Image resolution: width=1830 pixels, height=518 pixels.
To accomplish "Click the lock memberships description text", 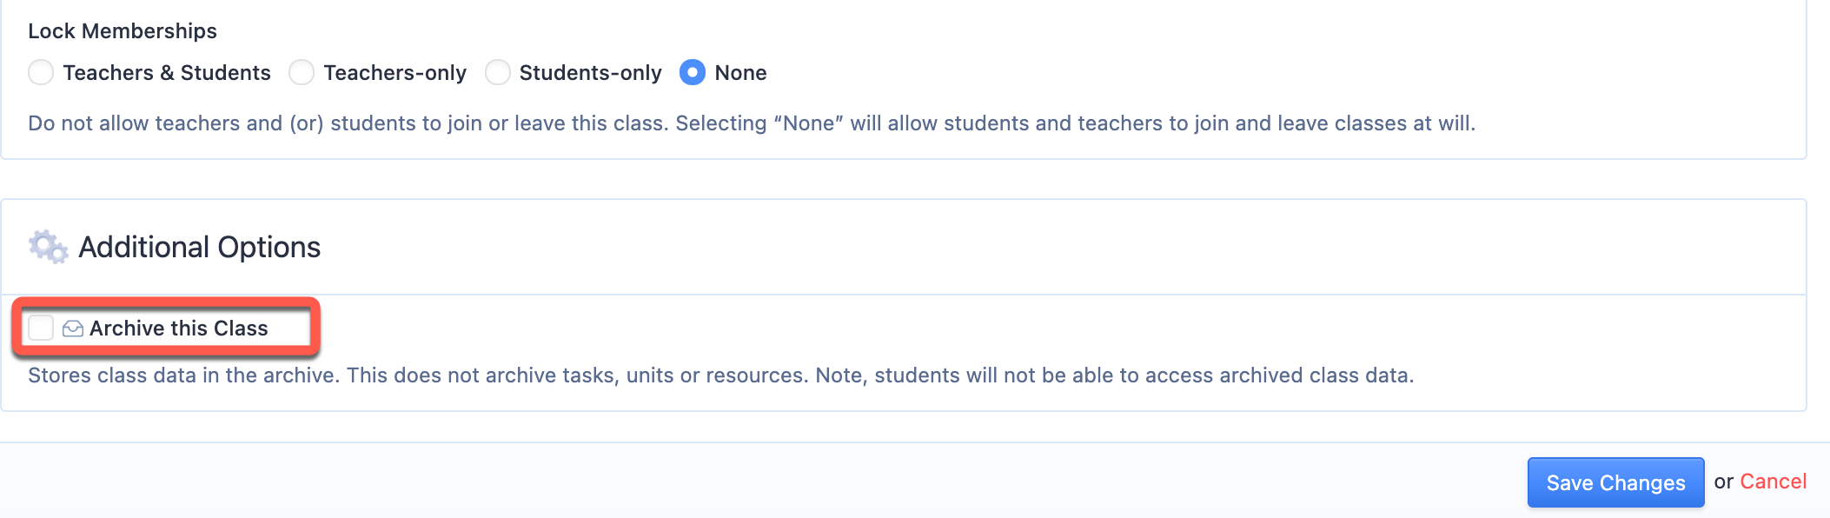I will pyautogui.click(x=752, y=123).
